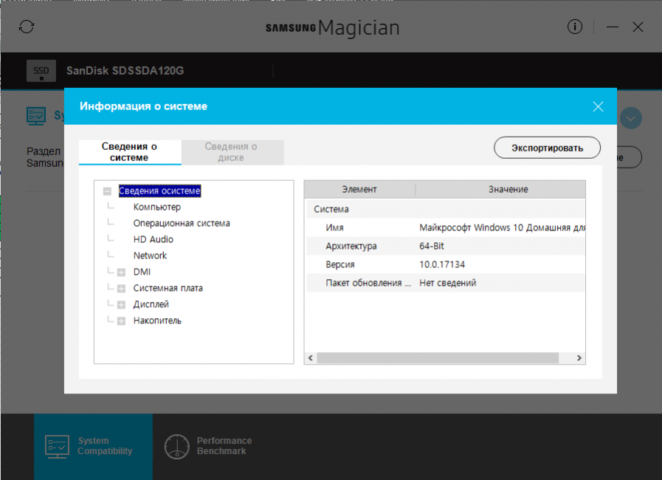Select Операционная система tree item

(x=182, y=223)
